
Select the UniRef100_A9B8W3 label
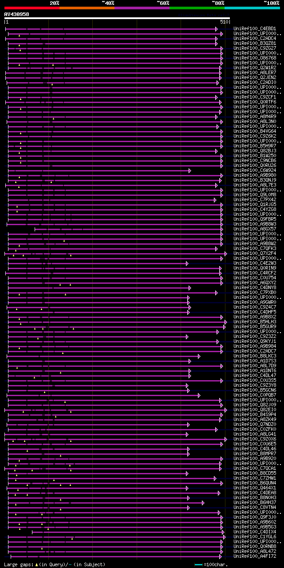tap(255, 224)
